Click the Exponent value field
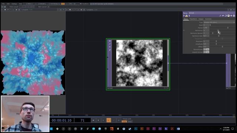 (x=206, y=41)
